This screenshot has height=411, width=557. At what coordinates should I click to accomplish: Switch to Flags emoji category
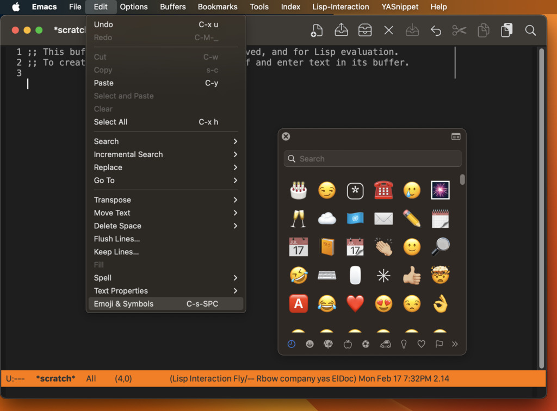439,344
